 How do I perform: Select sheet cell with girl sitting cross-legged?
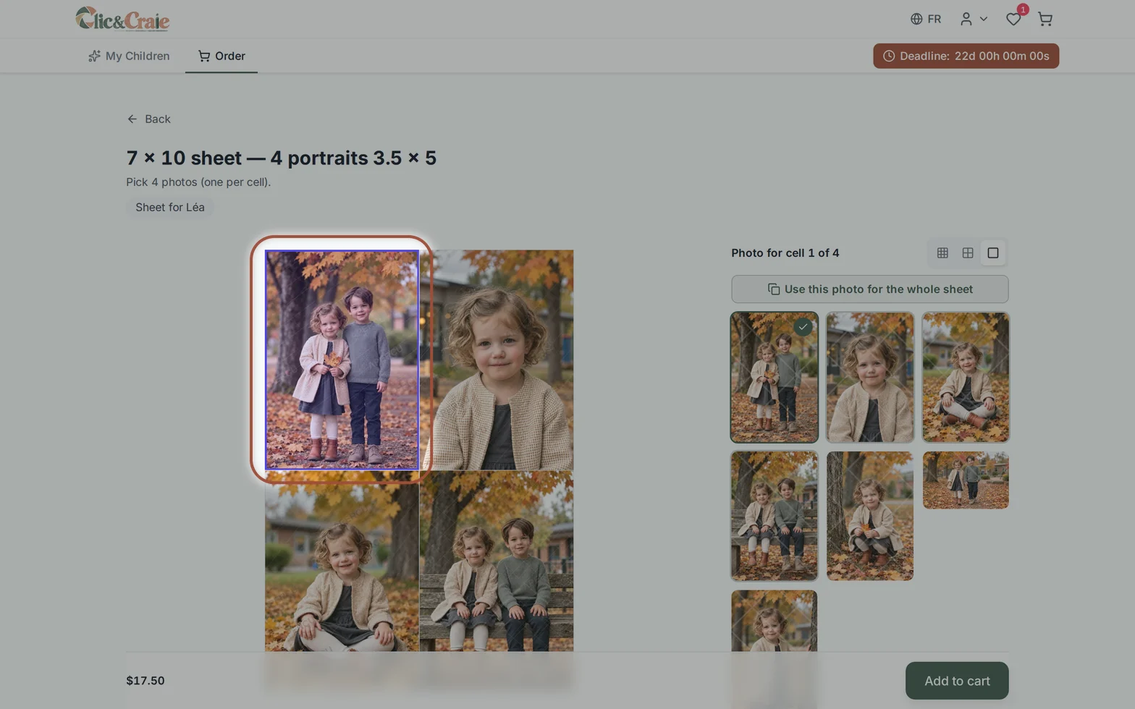(x=342, y=561)
